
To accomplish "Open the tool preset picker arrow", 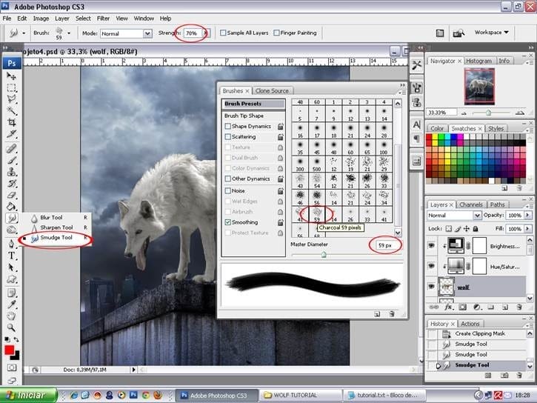I will point(24,33).
